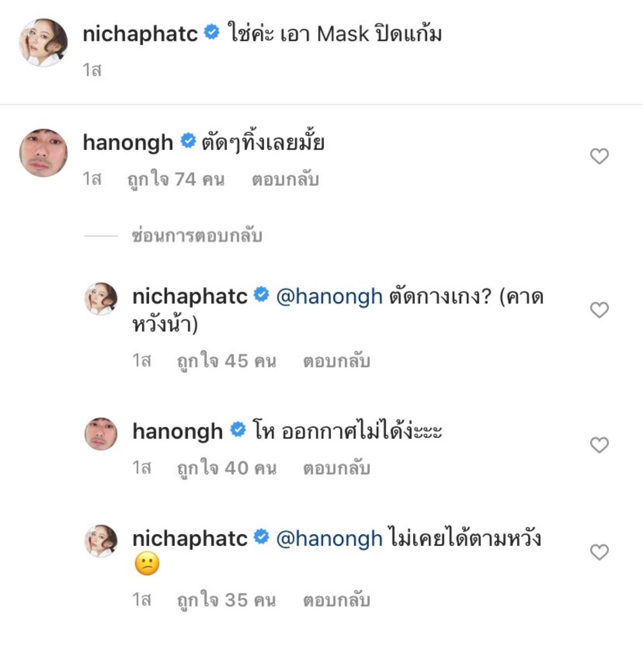The width and height of the screenshot is (643, 646).
Task: Reply to nichaphatc's 45-like comment
Action: (336, 361)
